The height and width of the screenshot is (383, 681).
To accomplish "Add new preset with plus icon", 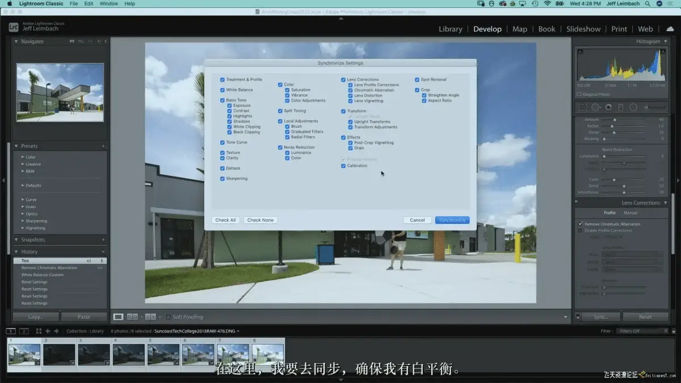I will (x=103, y=146).
